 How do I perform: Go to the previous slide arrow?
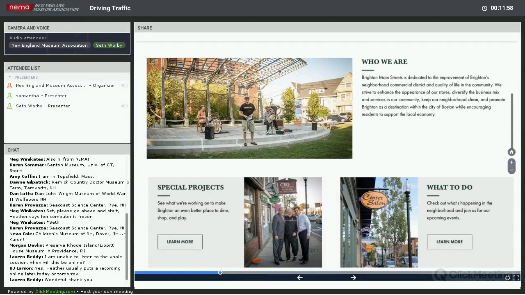(300, 277)
